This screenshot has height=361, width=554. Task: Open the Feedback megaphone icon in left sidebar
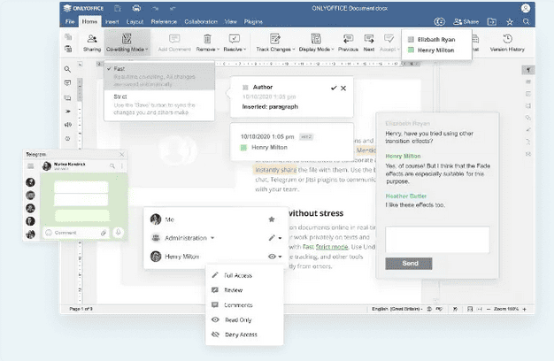tap(67, 125)
